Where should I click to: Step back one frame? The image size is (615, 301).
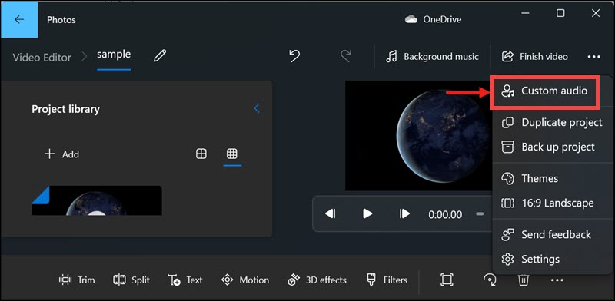pyautogui.click(x=331, y=214)
